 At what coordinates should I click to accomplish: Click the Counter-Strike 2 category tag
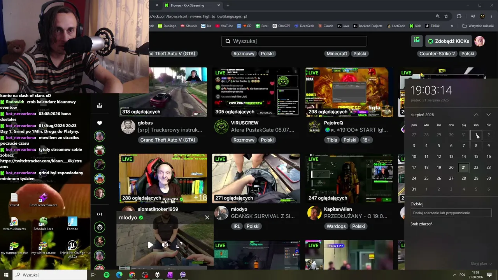[437, 54]
